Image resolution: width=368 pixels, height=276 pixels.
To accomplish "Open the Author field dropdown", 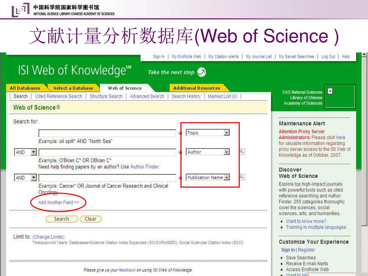I will [226, 152].
